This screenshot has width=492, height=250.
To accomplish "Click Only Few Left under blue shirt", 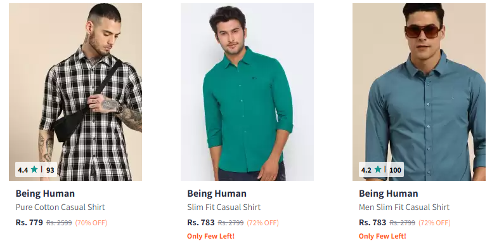I will point(382,236).
